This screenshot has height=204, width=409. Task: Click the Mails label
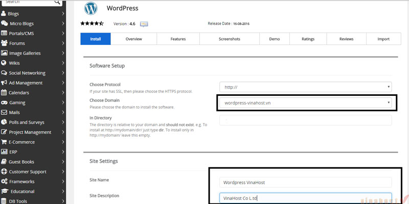coord(14,112)
